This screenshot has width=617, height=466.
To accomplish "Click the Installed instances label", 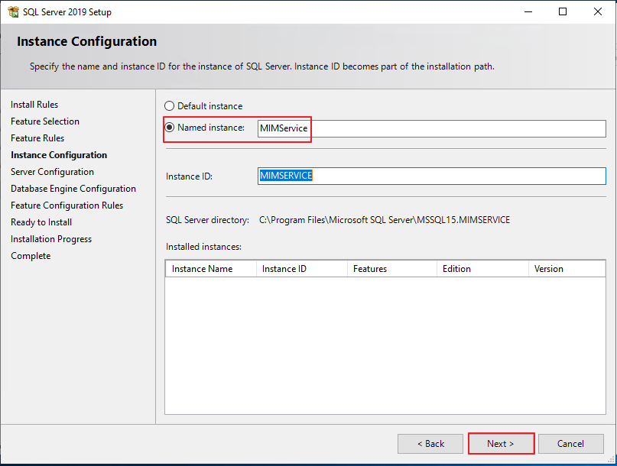I will (203, 247).
